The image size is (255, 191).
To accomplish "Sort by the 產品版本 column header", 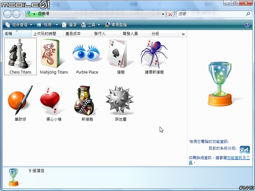I will (x=78, y=34).
